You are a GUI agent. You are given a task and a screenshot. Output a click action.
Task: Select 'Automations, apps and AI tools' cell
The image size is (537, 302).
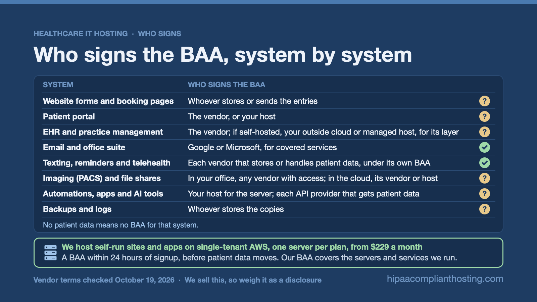(x=103, y=194)
